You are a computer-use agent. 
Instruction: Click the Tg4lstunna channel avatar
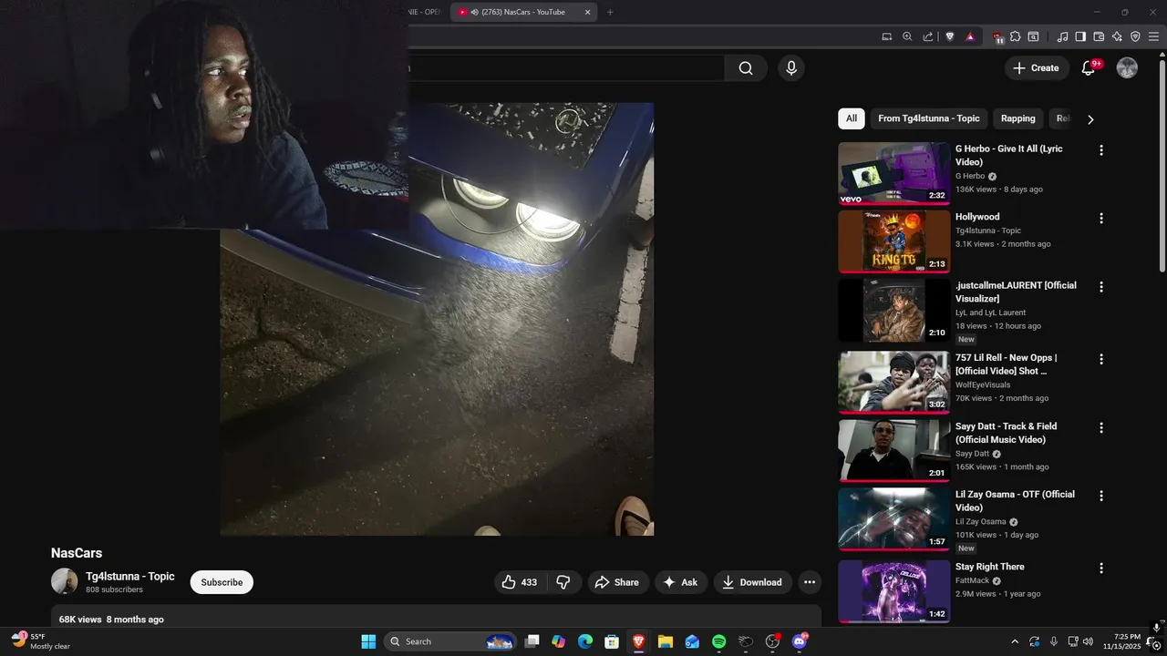coord(65,581)
